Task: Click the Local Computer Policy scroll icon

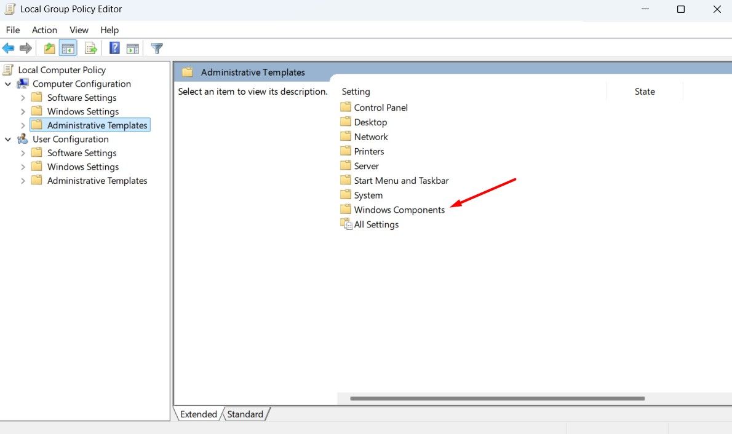Action: click(8, 70)
